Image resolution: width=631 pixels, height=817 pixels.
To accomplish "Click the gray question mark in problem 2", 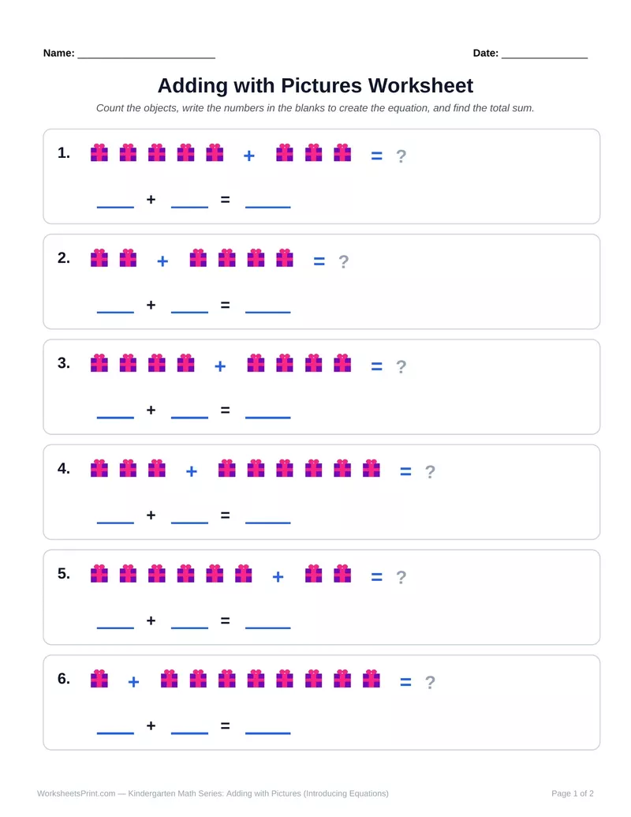I will pyautogui.click(x=344, y=261).
